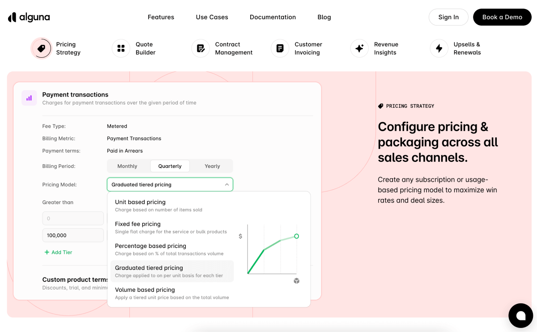Screen dimensions: 537x332
Task: Click the Revenue Insights sparkle icon
Action: pyautogui.click(x=359, y=48)
